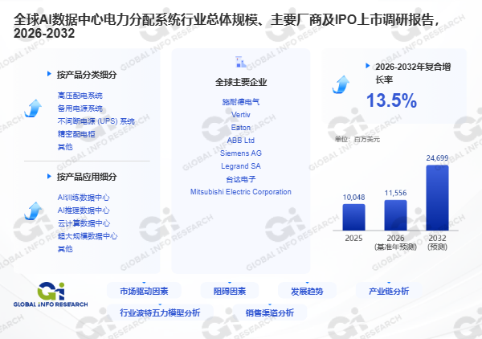Click the triangle bullet before 2026-2032年复合增长率
The width and height of the screenshot is (482, 339).
click(x=367, y=65)
